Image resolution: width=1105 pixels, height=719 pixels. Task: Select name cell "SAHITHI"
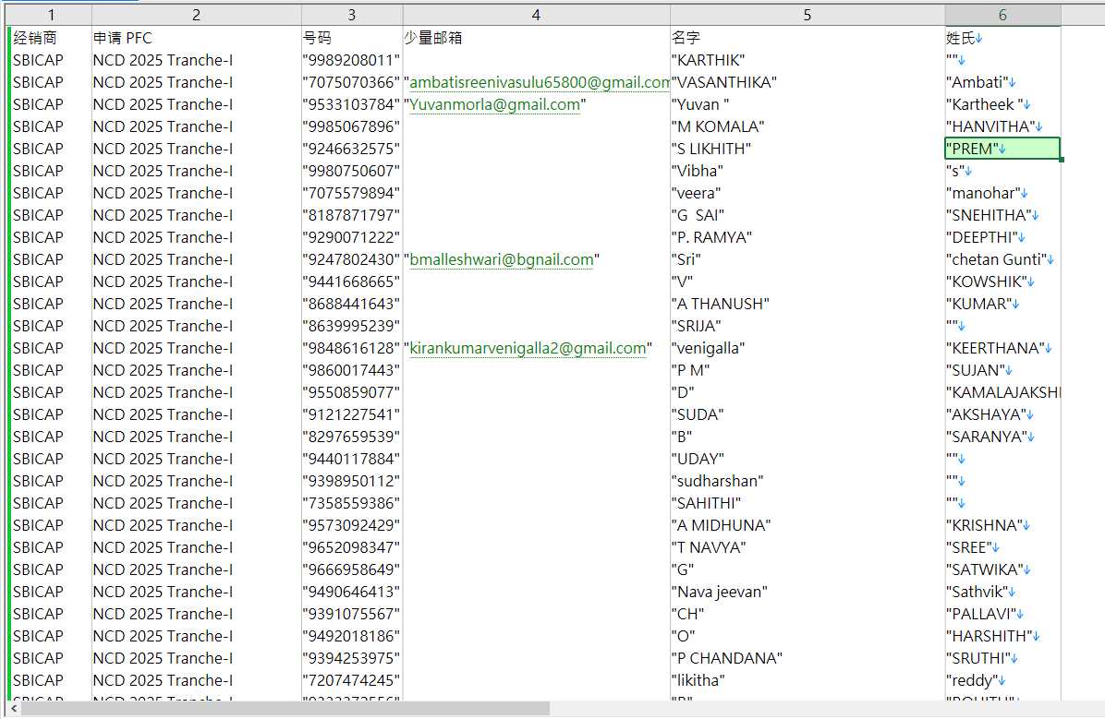807,503
